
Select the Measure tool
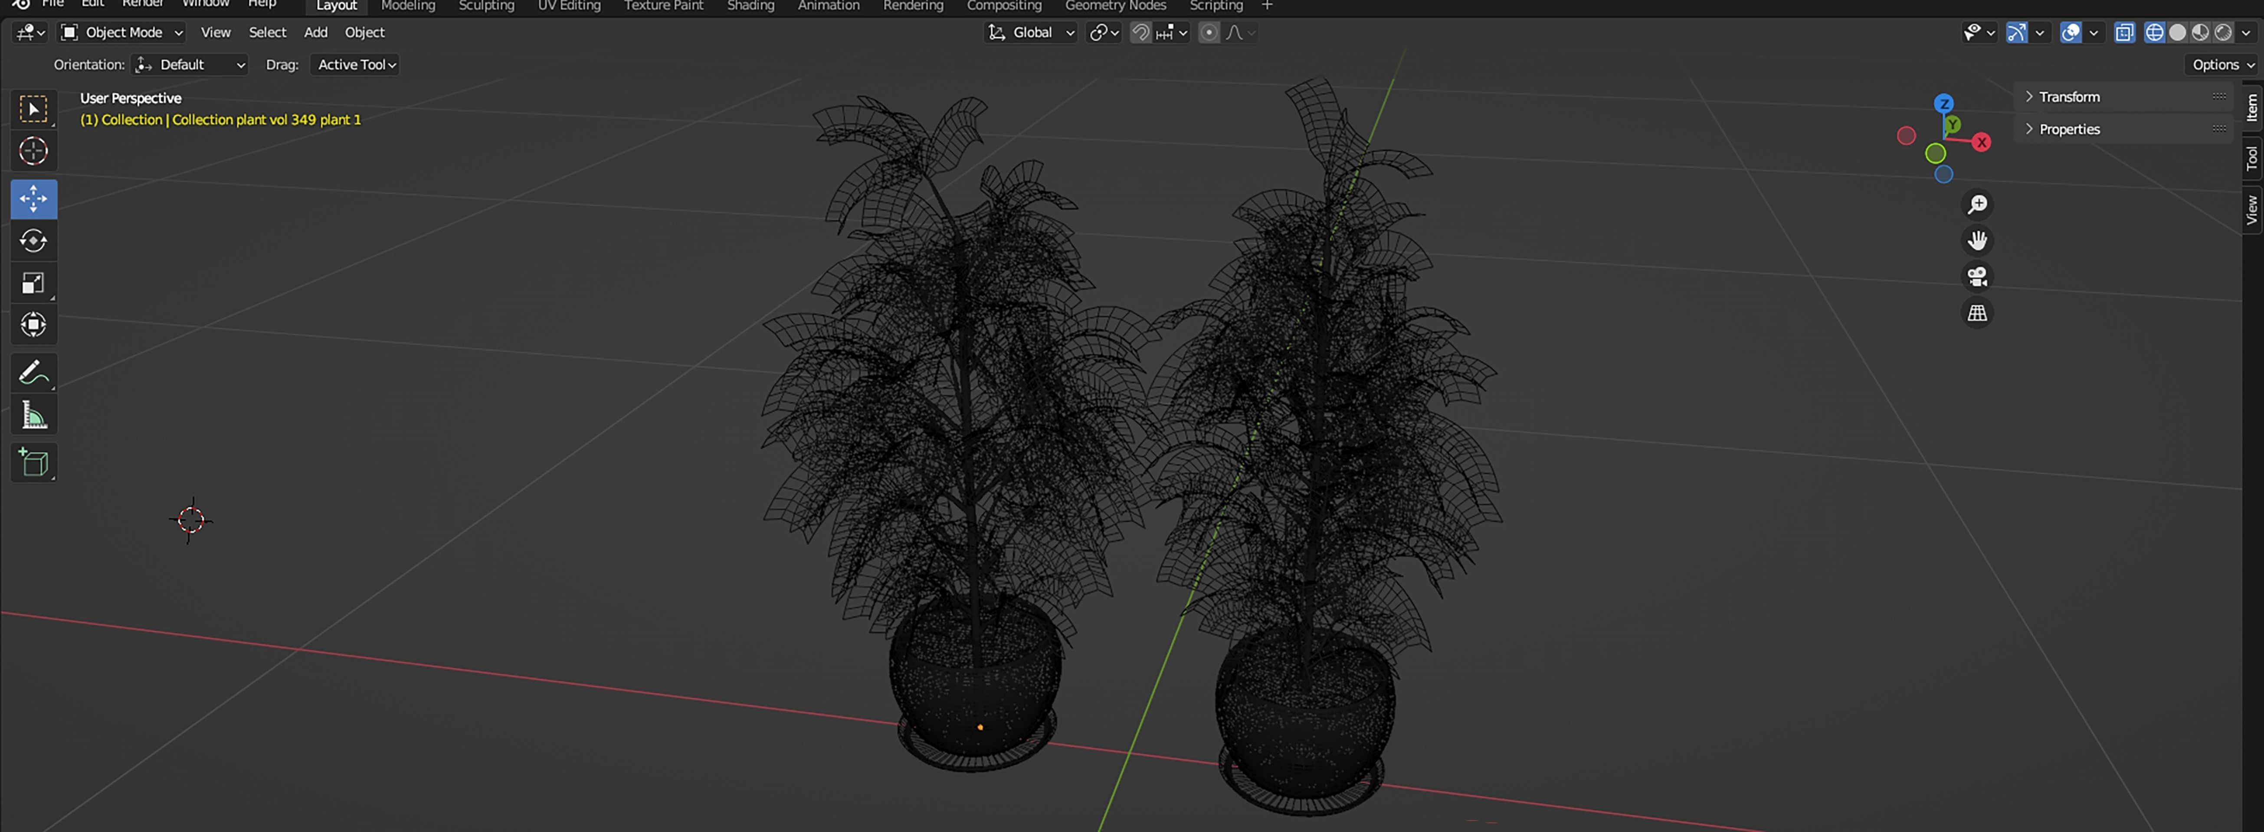point(33,415)
